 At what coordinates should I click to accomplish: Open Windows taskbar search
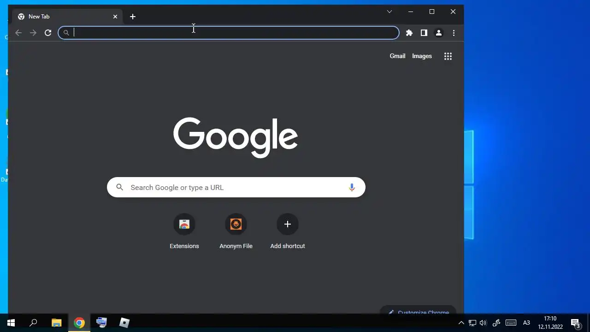coord(33,323)
